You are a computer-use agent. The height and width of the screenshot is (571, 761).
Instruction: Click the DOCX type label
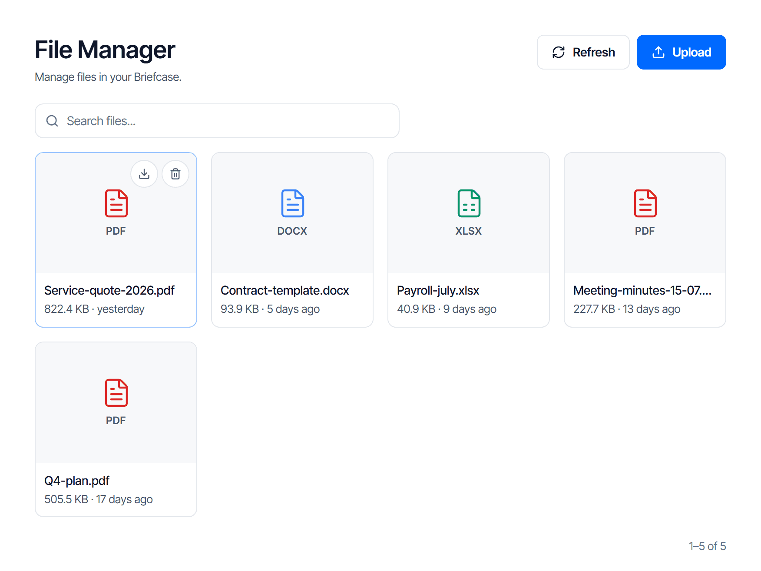[x=292, y=231]
